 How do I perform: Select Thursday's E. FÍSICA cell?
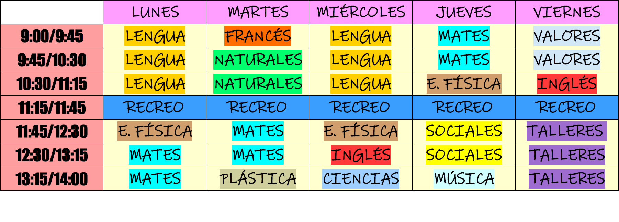(x=464, y=84)
